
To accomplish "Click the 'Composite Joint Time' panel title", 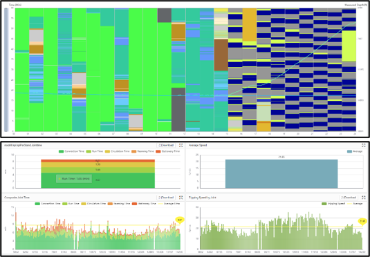I will (x=17, y=198).
